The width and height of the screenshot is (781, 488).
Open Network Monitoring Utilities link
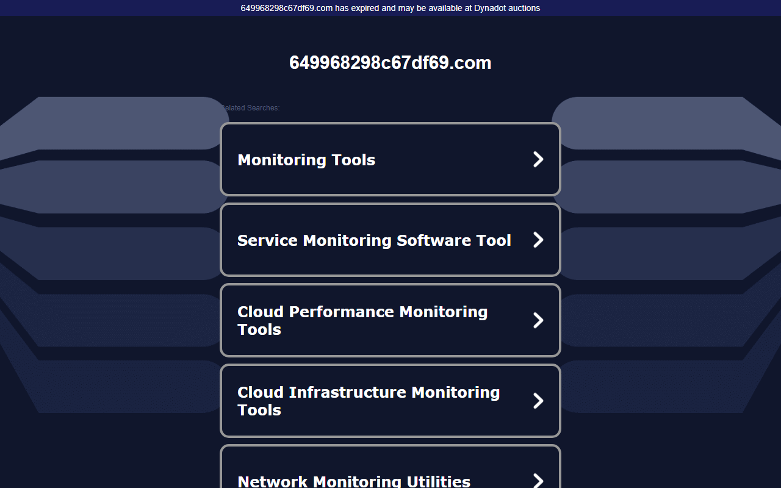tap(390, 467)
